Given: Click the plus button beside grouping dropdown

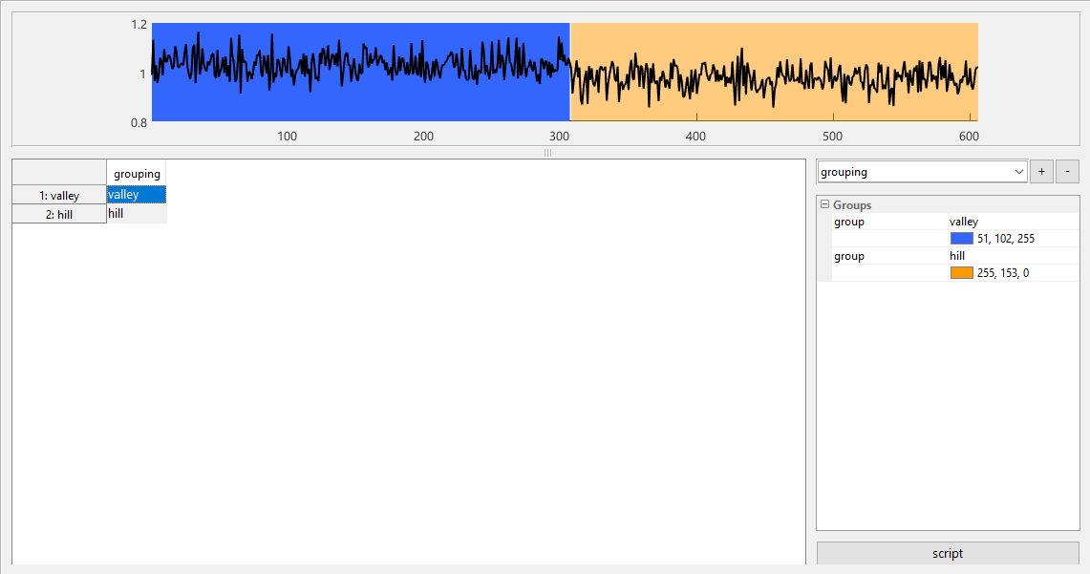Looking at the screenshot, I should (x=1041, y=172).
